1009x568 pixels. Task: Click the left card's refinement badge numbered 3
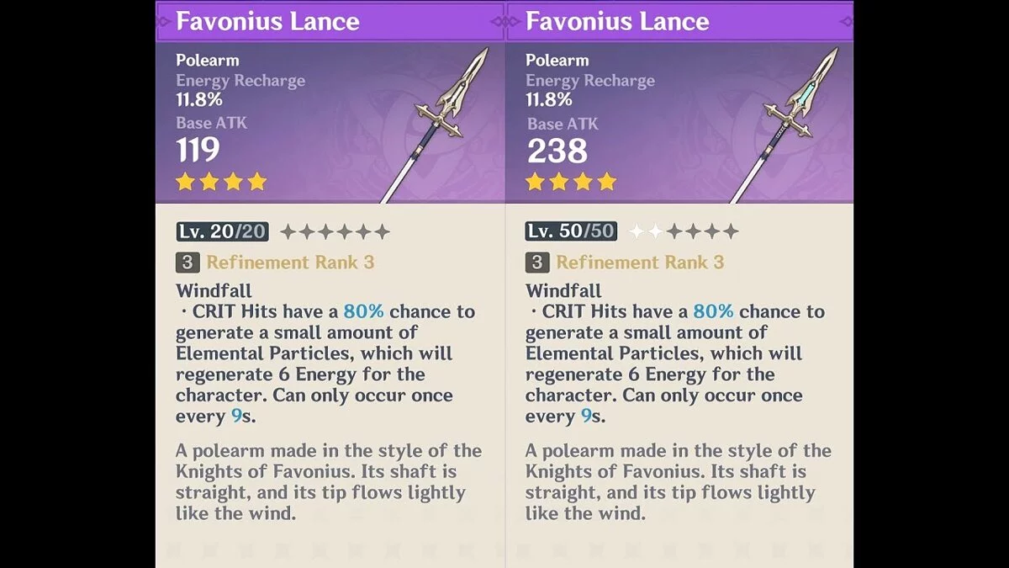pyautogui.click(x=187, y=263)
